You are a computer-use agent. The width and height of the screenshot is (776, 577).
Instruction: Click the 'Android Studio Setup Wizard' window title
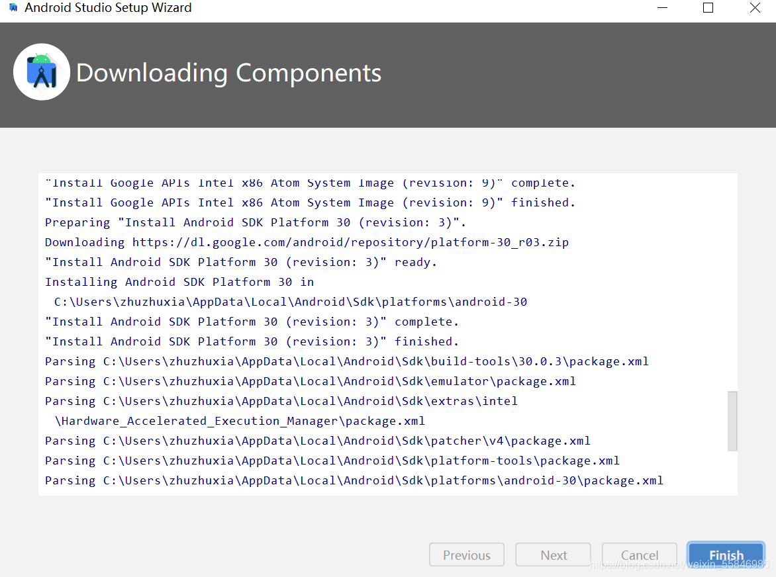(x=108, y=8)
